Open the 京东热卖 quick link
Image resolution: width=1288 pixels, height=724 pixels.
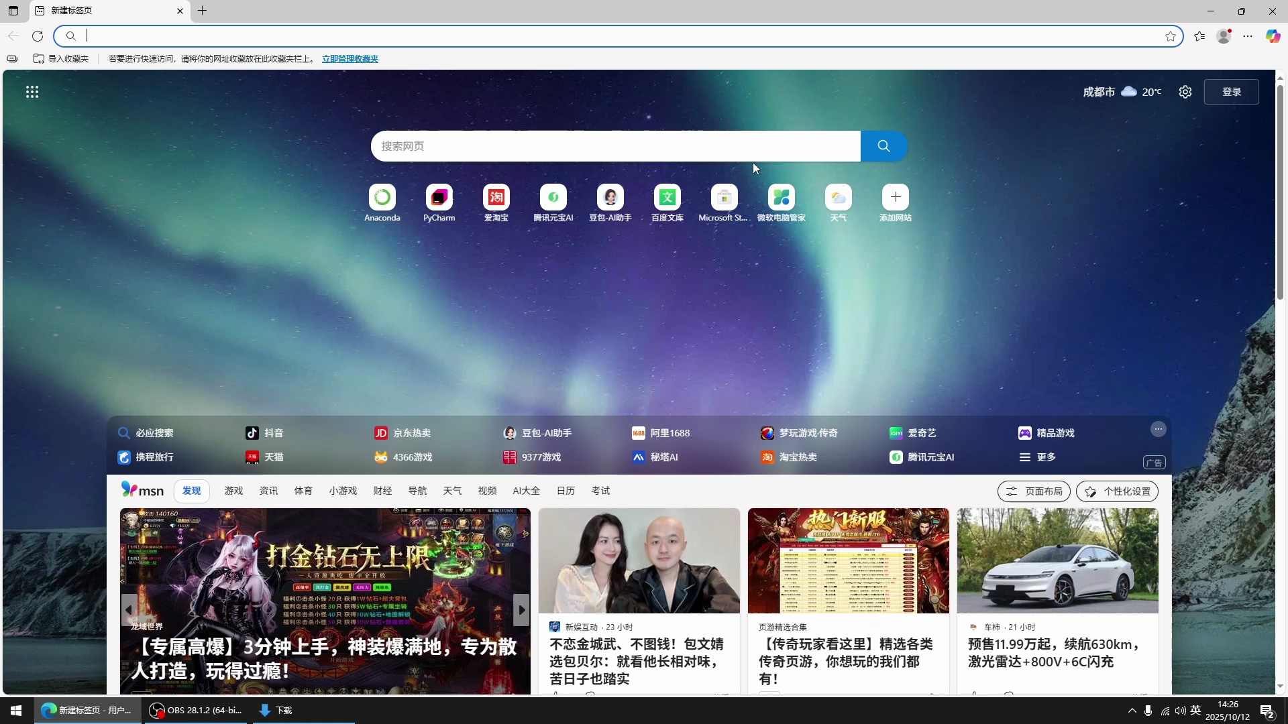click(x=402, y=433)
